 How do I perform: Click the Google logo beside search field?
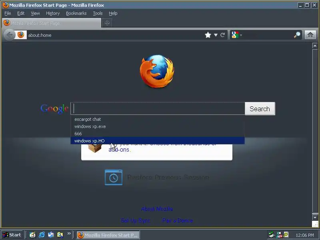click(54, 108)
